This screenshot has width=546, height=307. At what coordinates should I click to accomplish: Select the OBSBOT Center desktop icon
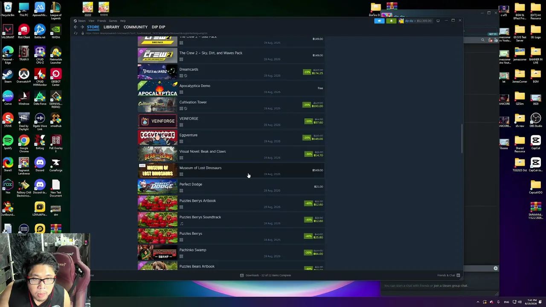tap(56, 77)
